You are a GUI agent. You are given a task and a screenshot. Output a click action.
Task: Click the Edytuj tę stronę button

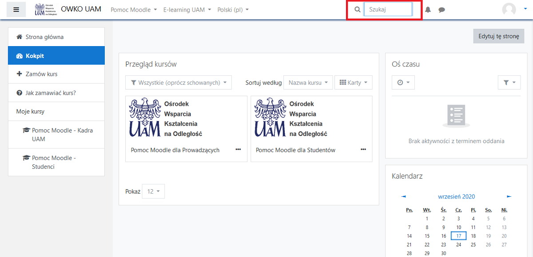pos(498,36)
